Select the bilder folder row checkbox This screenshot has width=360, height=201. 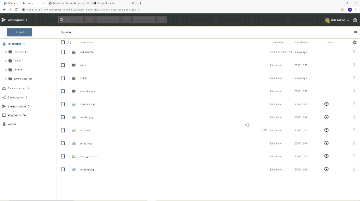tap(63, 65)
